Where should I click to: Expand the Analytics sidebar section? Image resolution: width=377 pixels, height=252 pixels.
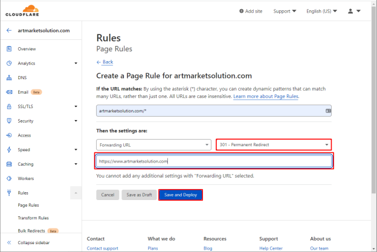click(x=76, y=63)
